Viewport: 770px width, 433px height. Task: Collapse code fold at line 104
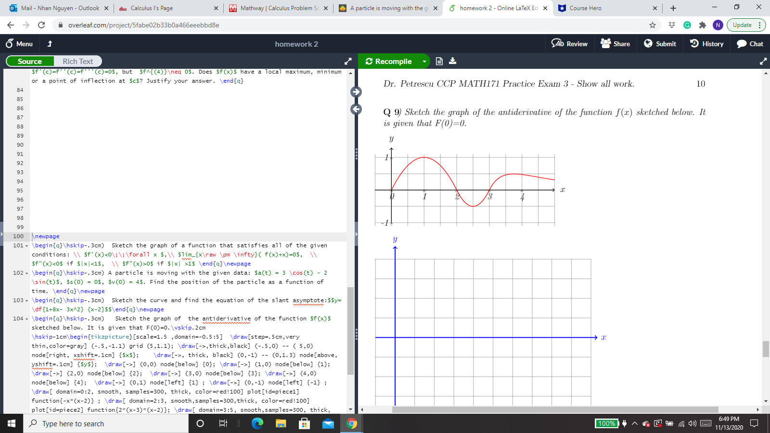(x=26, y=319)
